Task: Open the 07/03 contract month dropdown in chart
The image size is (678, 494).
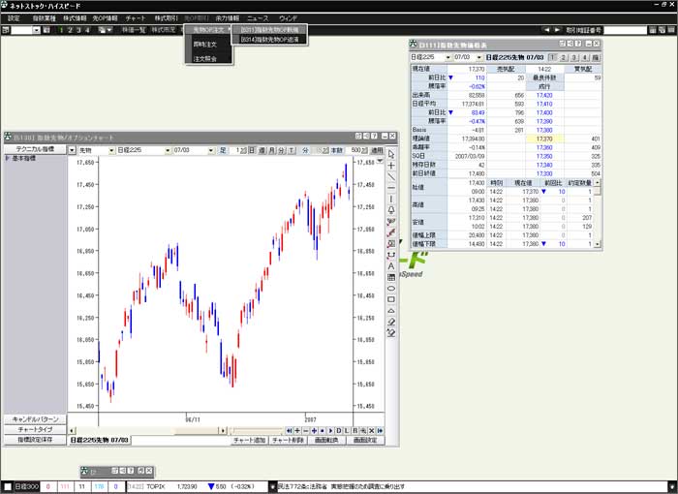Action: [x=211, y=150]
